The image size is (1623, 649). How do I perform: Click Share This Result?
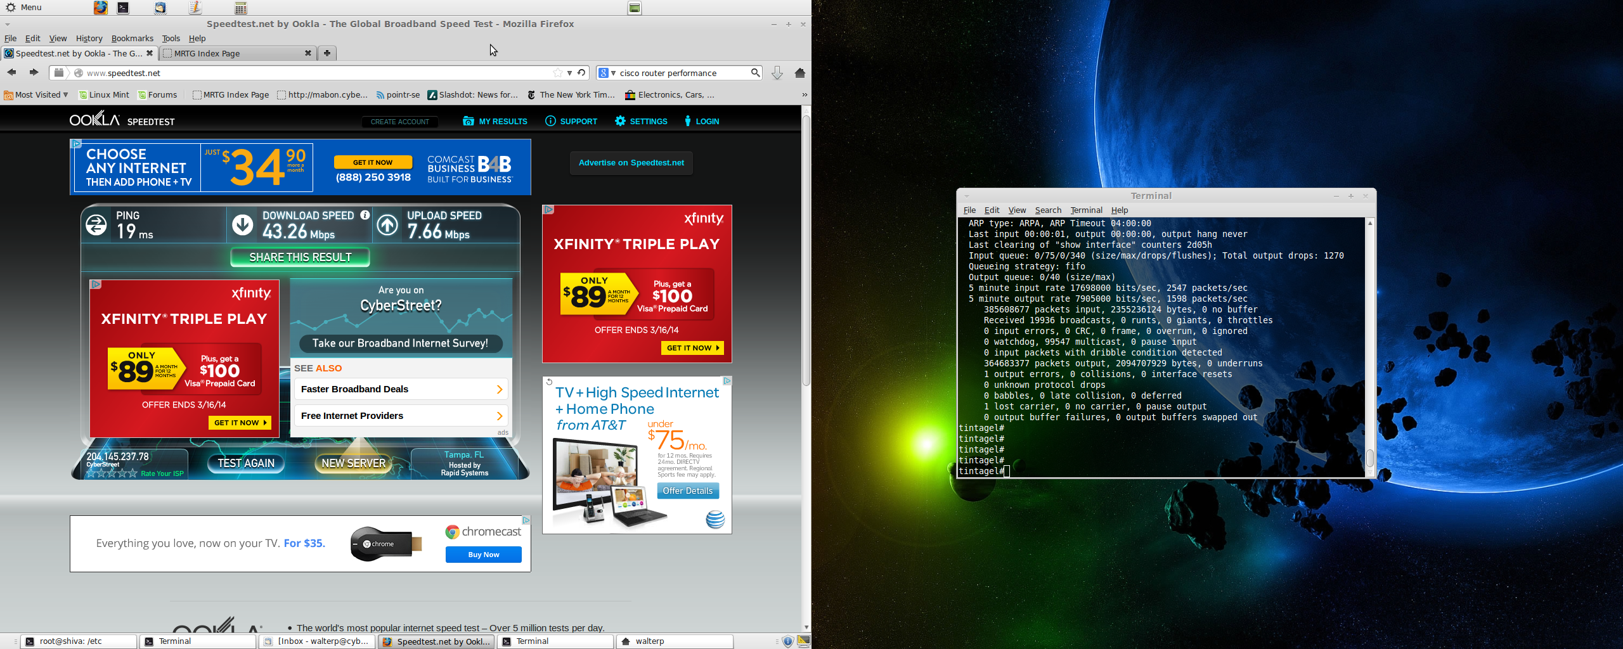pyautogui.click(x=300, y=257)
